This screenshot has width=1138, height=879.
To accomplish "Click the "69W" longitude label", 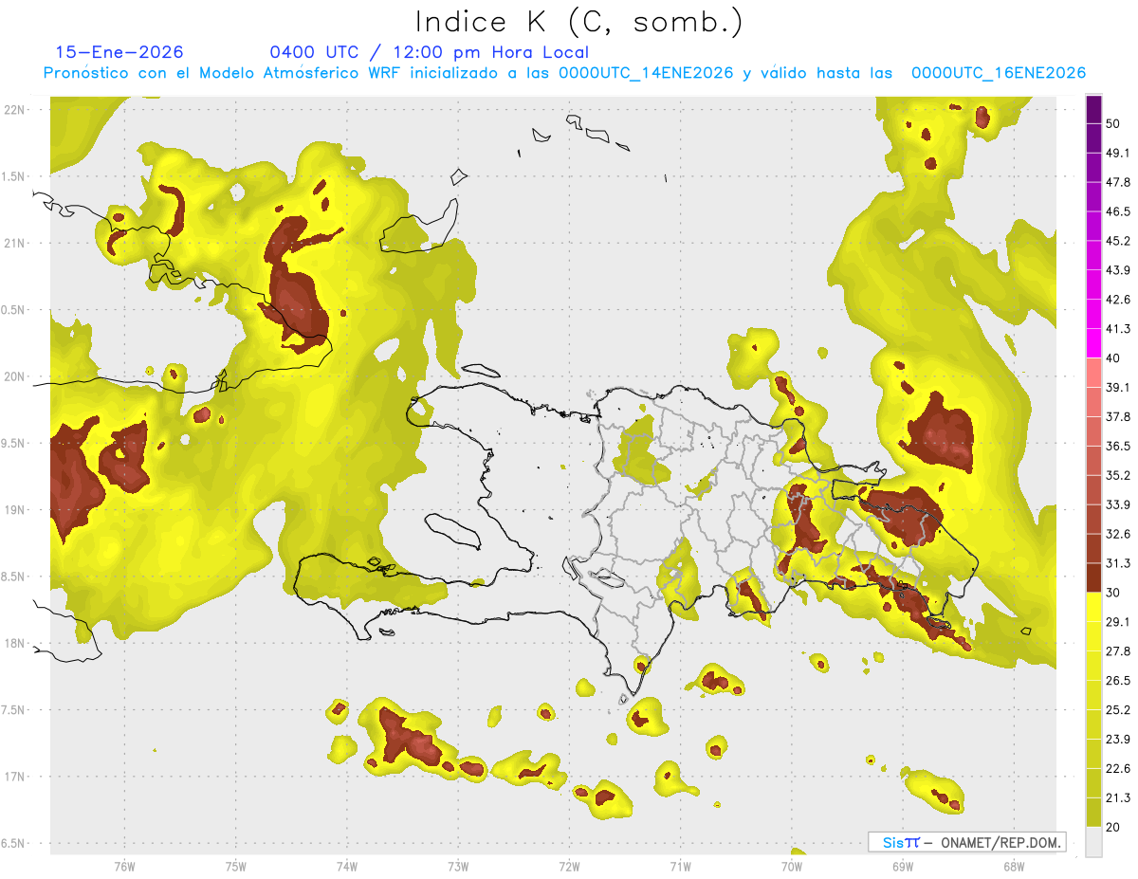I will point(902,866).
